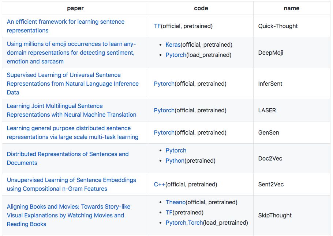The width and height of the screenshot is (333, 236).
Task: Open the Pytorch,Torch link for SkipThought
Action: (184, 223)
